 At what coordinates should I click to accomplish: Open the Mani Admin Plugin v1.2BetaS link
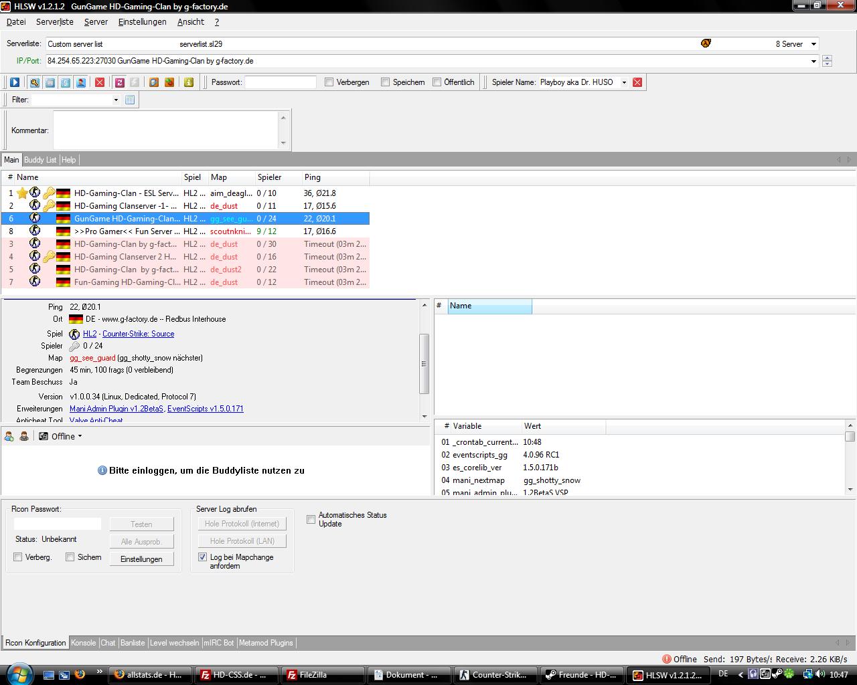116,409
